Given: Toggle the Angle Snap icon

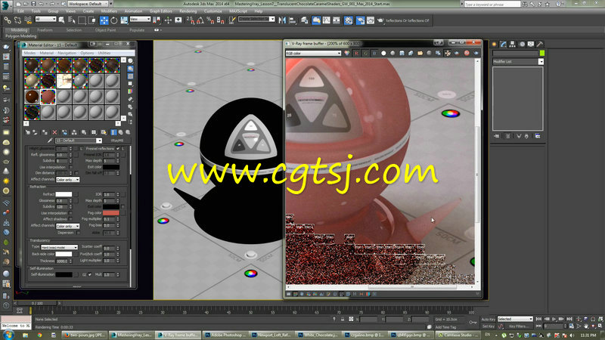Looking at the screenshot, I should (x=200, y=20).
